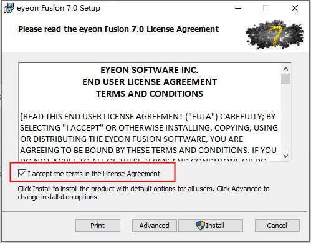Screen dimensions: 311x243
Task: Click the Fusion 7 logo graphic
Action: (x=275, y=34)
